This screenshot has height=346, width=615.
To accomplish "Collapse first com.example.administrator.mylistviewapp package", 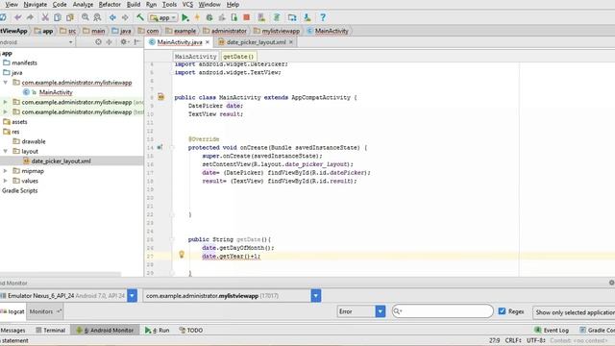I will click(6, 83).
